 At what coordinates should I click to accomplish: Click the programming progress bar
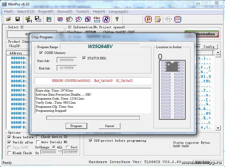[x=93, y=118]
